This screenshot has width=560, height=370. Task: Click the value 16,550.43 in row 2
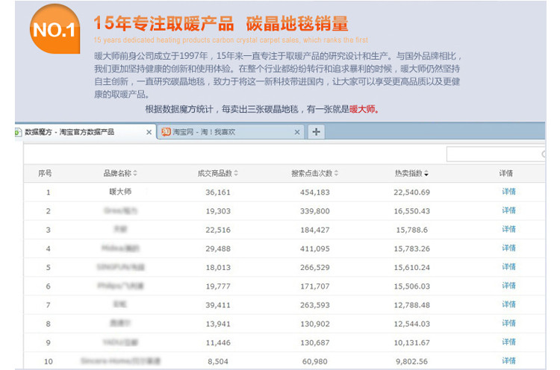pyautogui.click(x=411, y=211)
